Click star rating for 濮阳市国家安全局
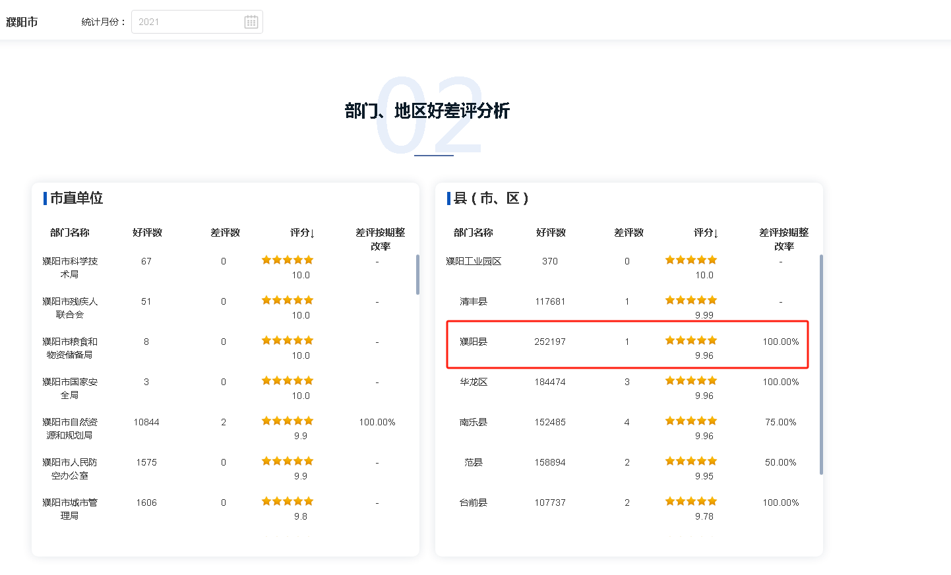 click(288, 380)
